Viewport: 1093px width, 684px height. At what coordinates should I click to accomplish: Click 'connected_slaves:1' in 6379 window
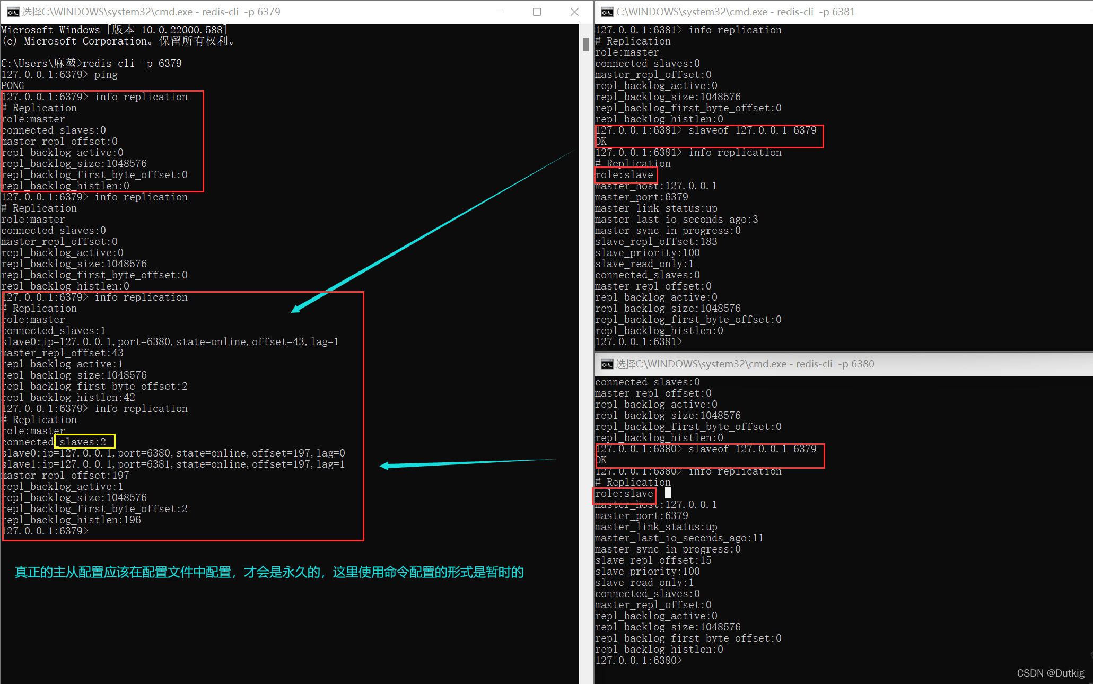coord(54,331)
